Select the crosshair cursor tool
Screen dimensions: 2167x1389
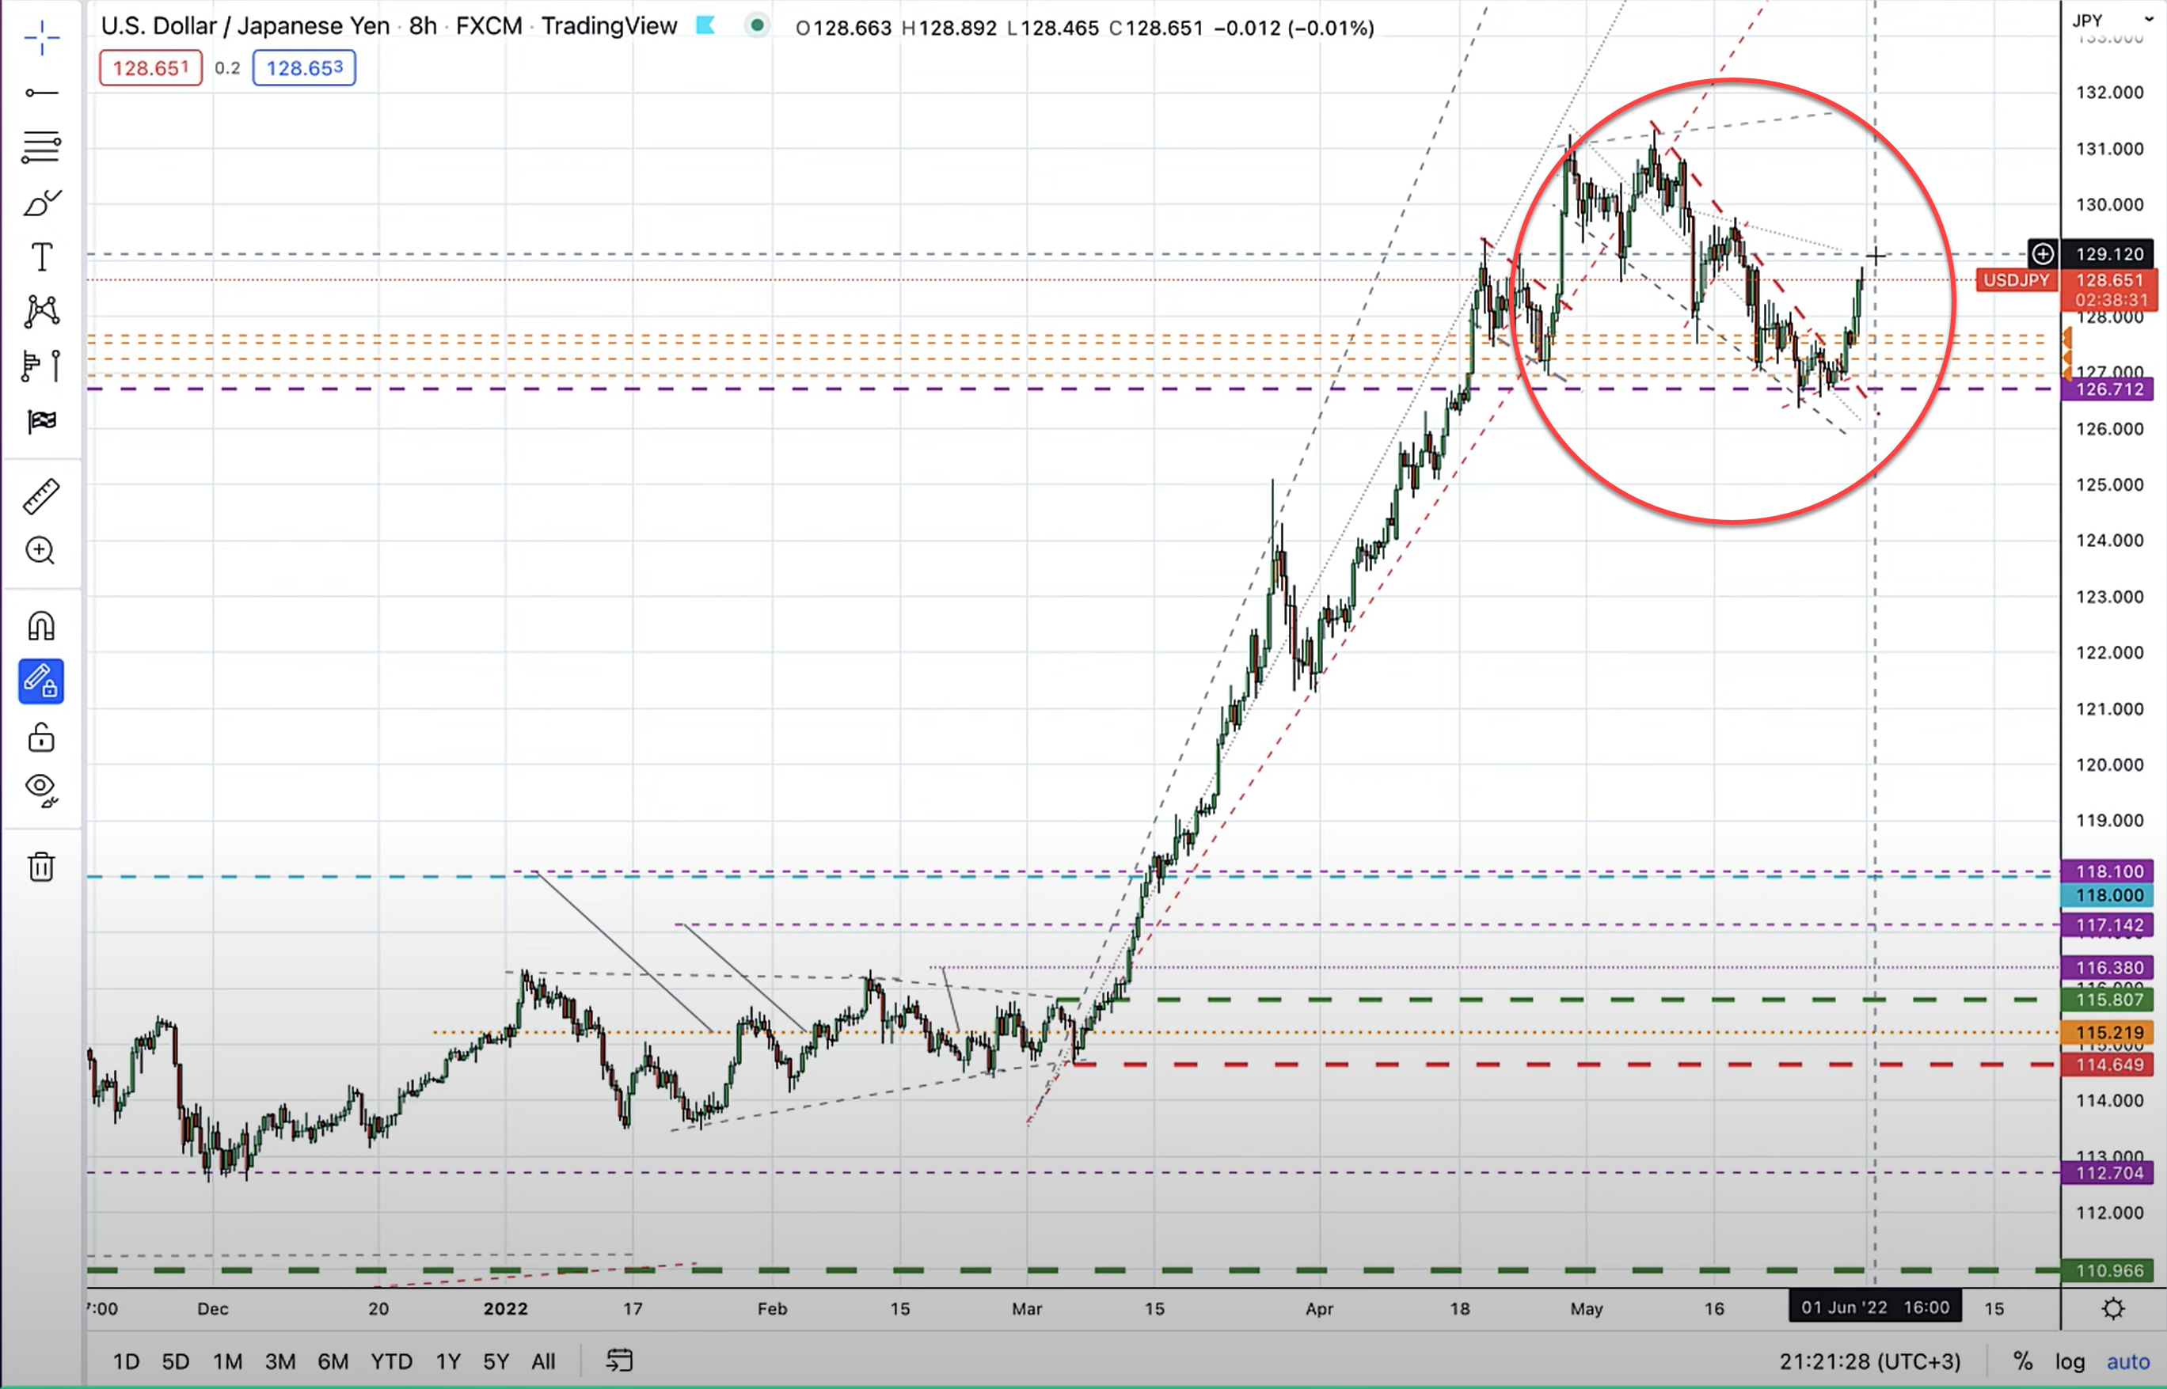click(x=41, y=38)
